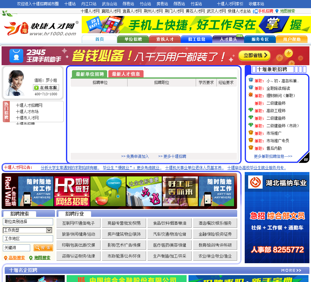Click the 关键词 input field
This screenshot has height=282, width=311.
[x=16, y=248]
